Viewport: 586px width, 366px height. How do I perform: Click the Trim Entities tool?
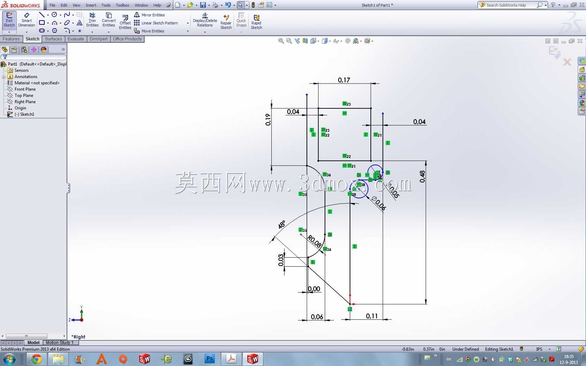click(x=92, y=20)
